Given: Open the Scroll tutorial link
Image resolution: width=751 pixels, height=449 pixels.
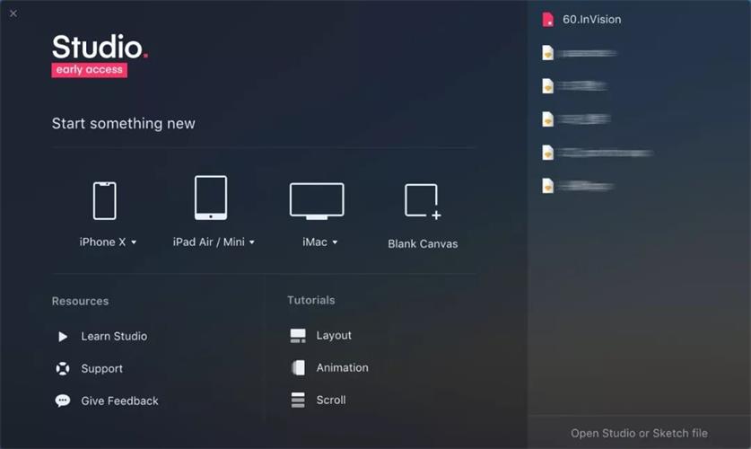Looking at the screenshot, I should tap(331, 400).
